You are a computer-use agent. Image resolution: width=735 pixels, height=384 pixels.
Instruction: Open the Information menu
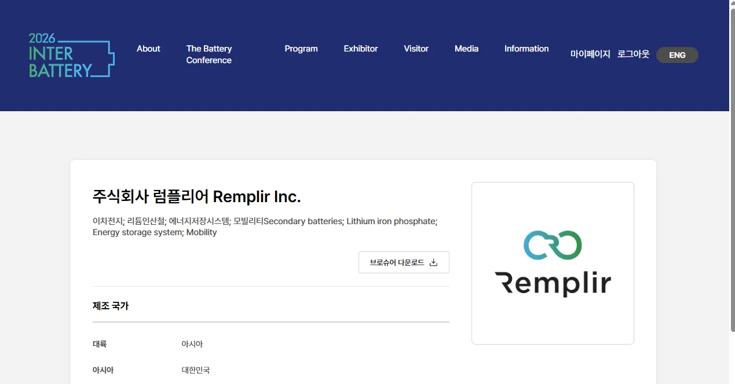(526, 49)
